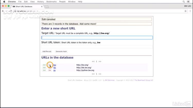
Task: Open Spotlight search in the macOS menu bar
Action: pyautogui.click(x=184, y=2)
